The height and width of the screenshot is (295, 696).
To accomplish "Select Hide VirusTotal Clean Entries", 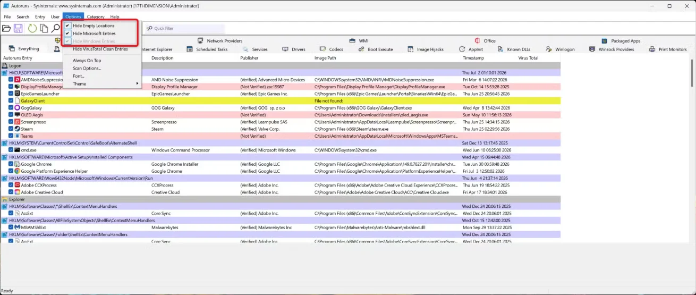I will [x=101, y=49].
